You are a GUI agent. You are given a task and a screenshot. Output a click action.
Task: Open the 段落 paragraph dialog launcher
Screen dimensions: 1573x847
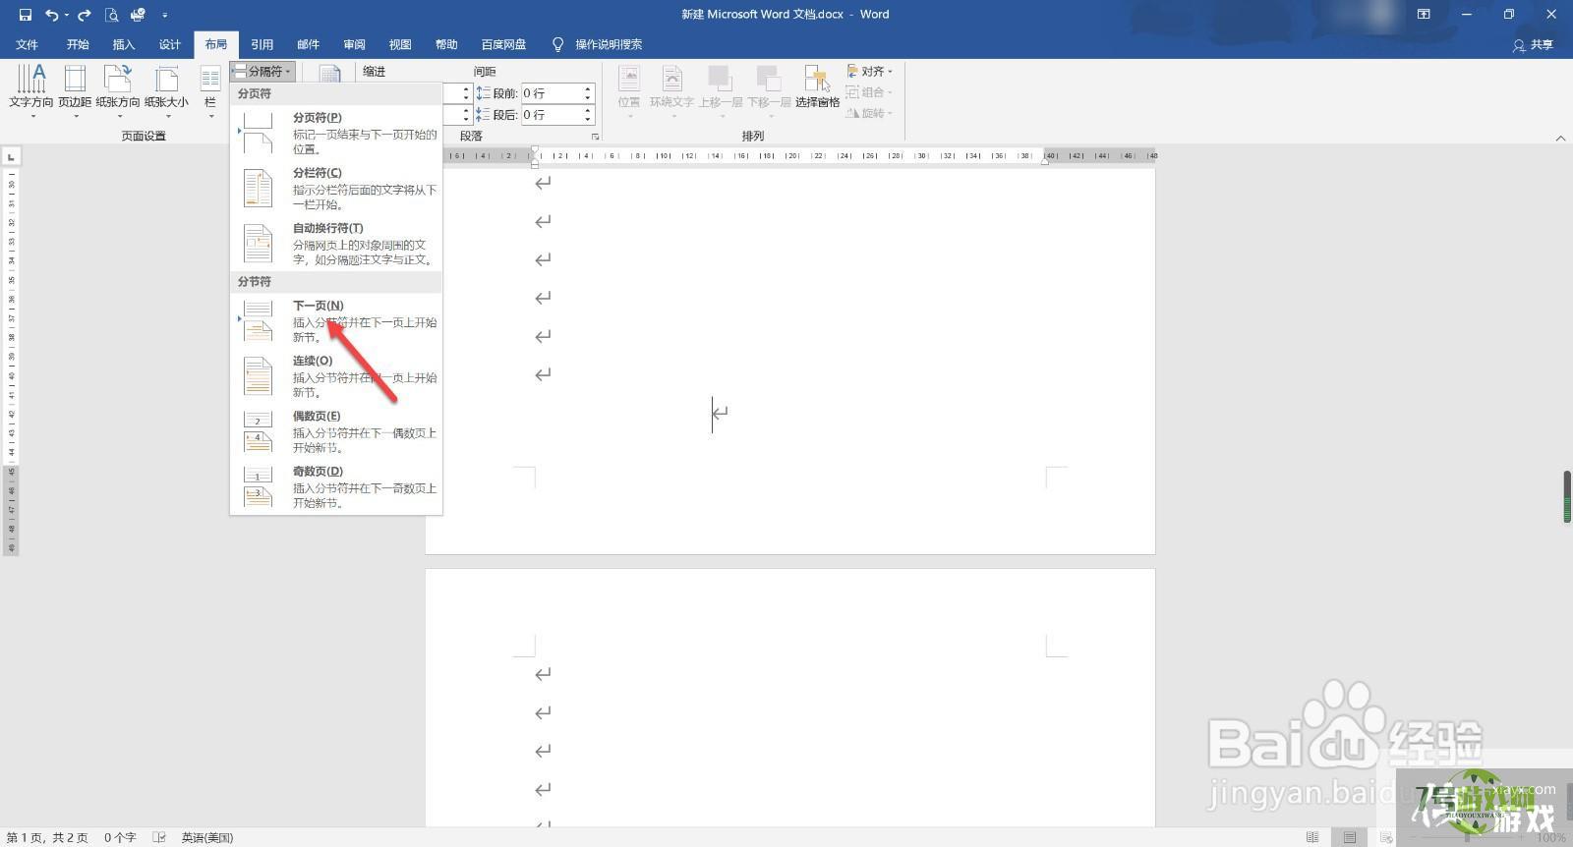coord(595,137)
